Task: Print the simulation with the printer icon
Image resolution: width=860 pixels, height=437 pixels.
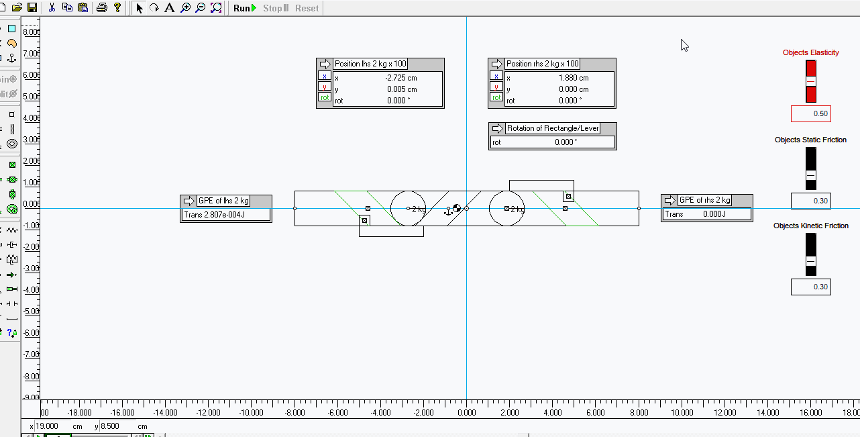Action: click(x=102, y=8)
